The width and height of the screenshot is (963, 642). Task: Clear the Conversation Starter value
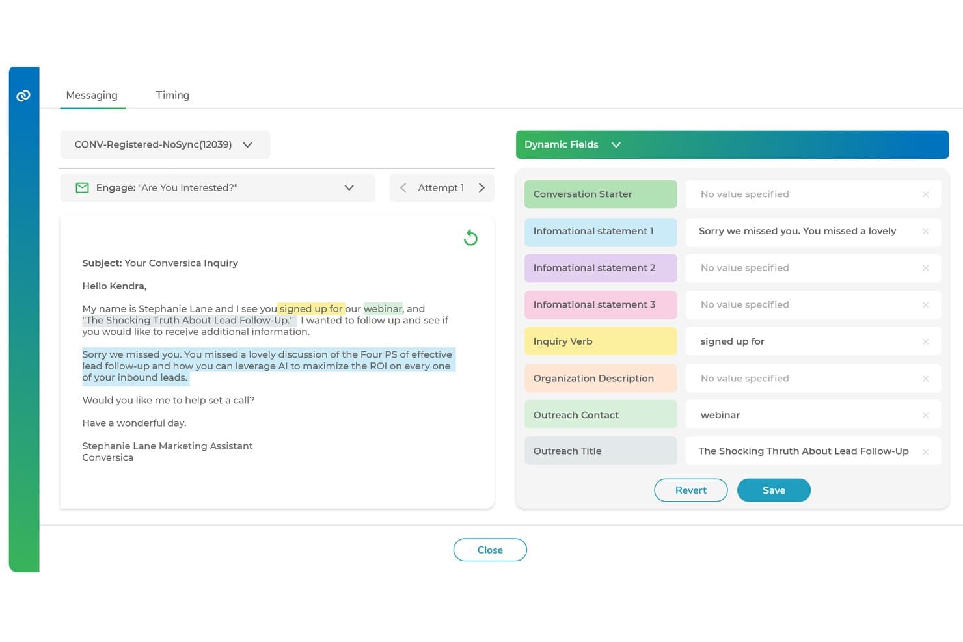tap(925, 194)
